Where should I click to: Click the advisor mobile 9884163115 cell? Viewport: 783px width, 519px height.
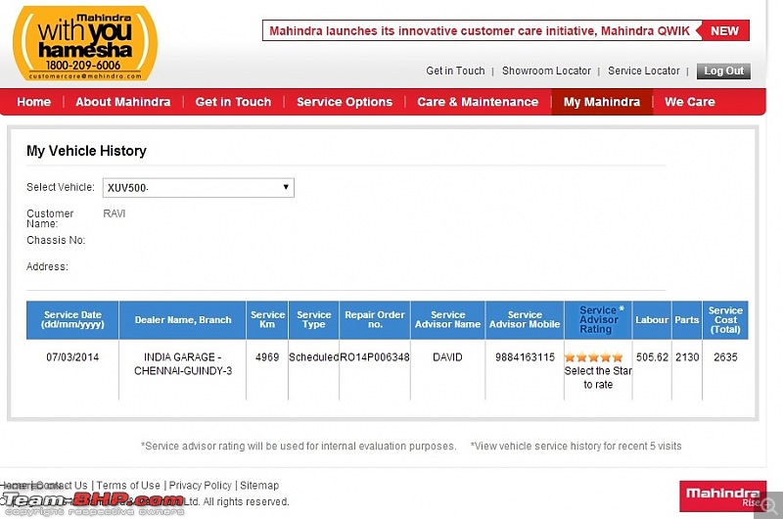click(x=525, y=357)
